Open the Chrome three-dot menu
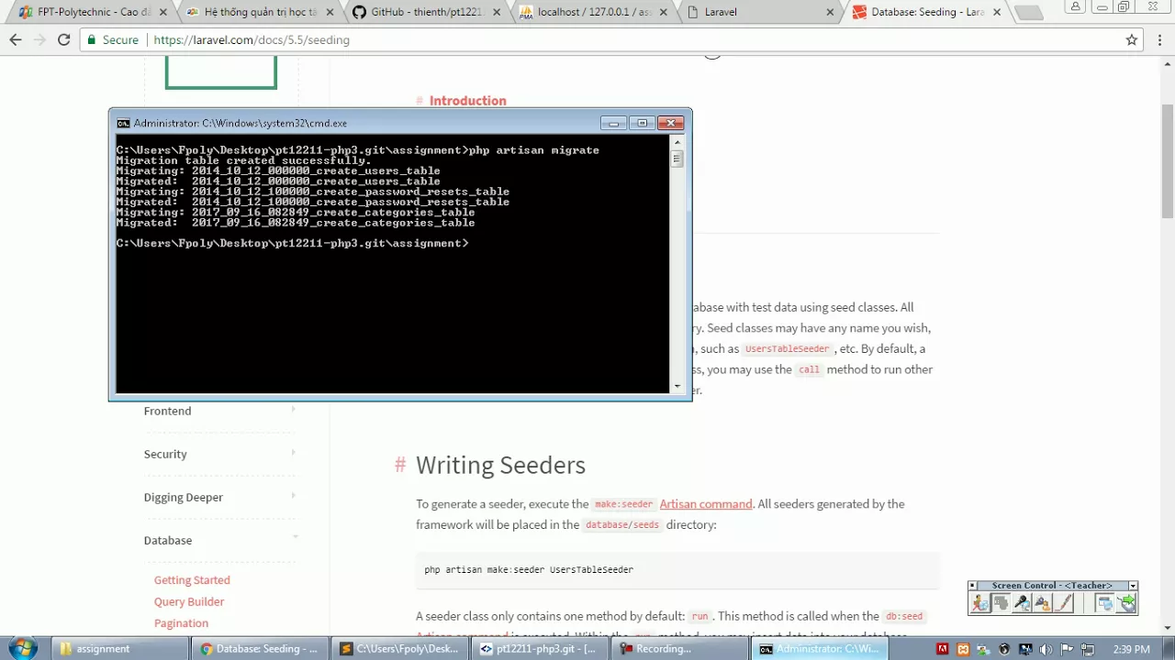This screenshot has width=1175, height=660. (x=1160, y=40)
